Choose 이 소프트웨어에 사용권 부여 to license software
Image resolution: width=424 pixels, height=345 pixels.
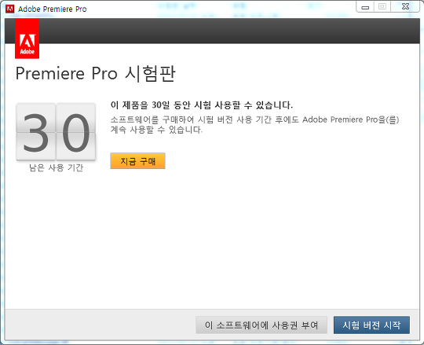[x=261, y=325]
